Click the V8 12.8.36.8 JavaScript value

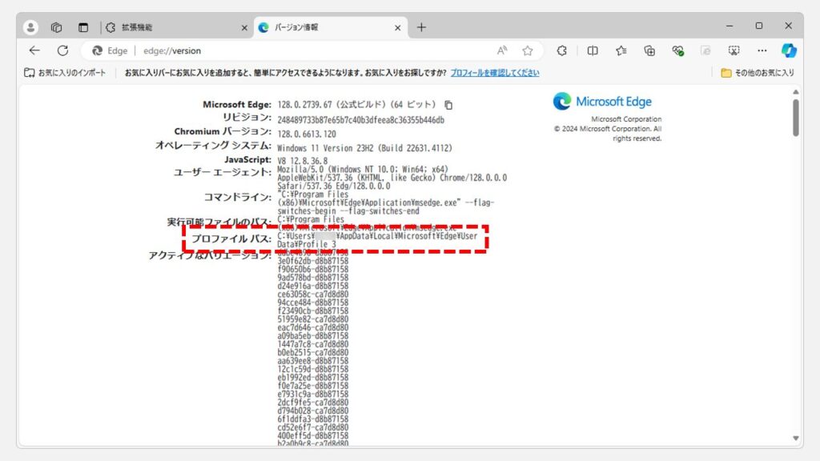click(302, 160)
